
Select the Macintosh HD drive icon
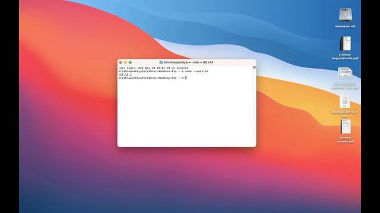(x=345, y=15)
